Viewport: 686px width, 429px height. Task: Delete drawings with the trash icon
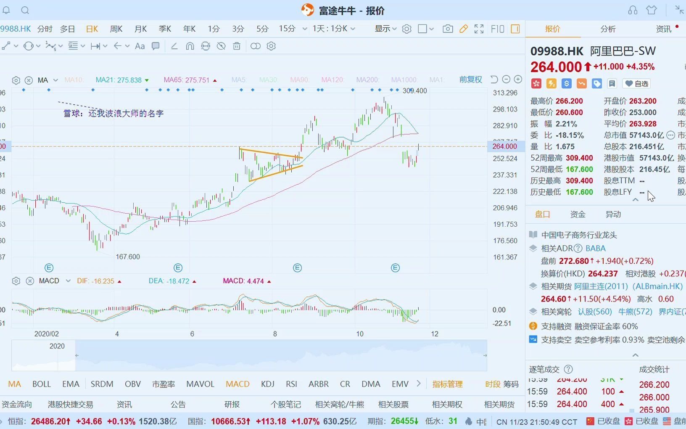237,46
